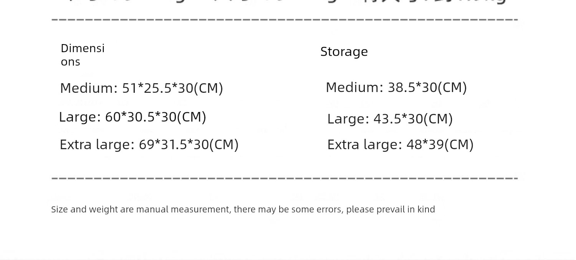This screenshot has height=260, width=576.
Task: Click Large: 43.5*30(CM) storage text
Action: (390, 119)
